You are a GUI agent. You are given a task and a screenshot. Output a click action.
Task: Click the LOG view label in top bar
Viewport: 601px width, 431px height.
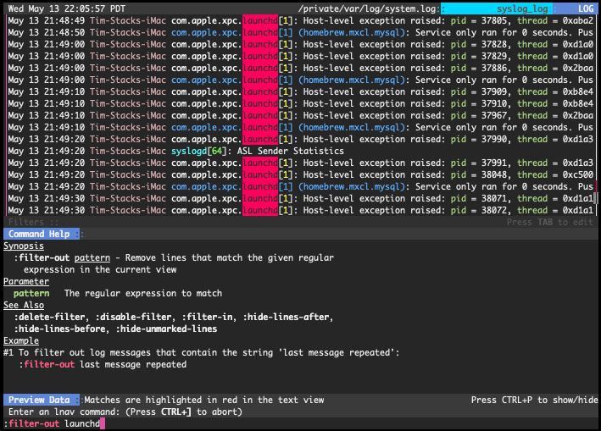point(584,8)
